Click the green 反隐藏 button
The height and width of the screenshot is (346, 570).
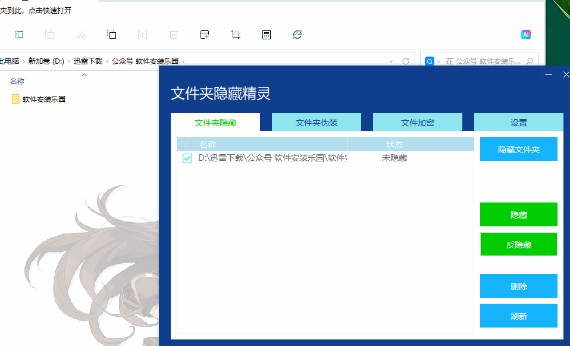[x=518, y=244]
